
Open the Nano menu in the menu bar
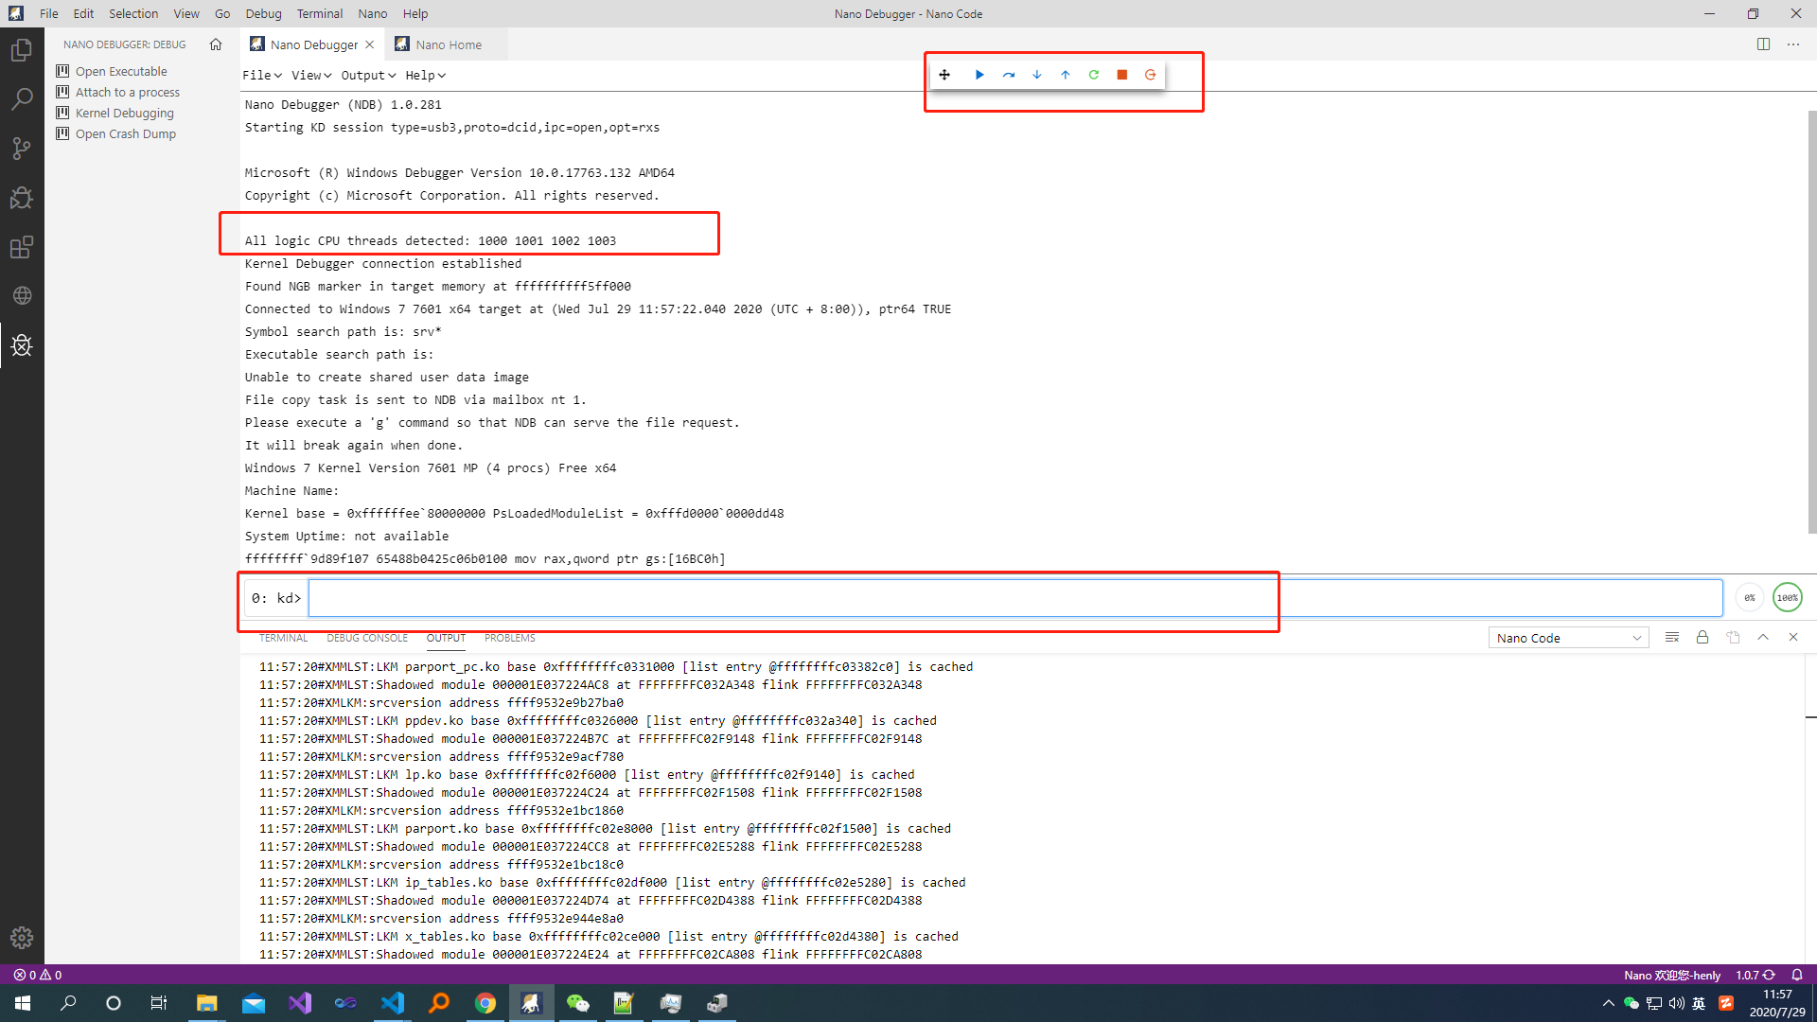pos(373,14)
